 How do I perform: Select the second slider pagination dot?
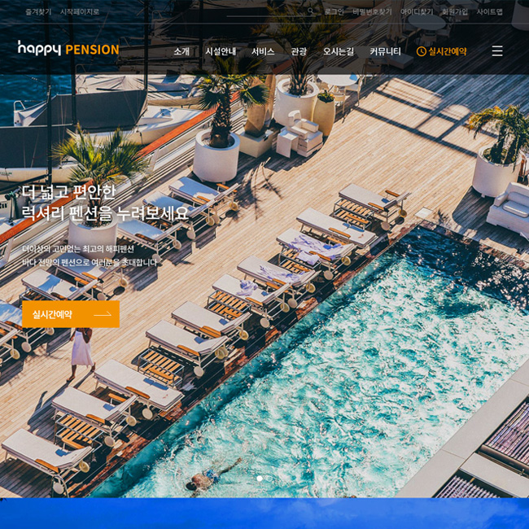[269, 478]
